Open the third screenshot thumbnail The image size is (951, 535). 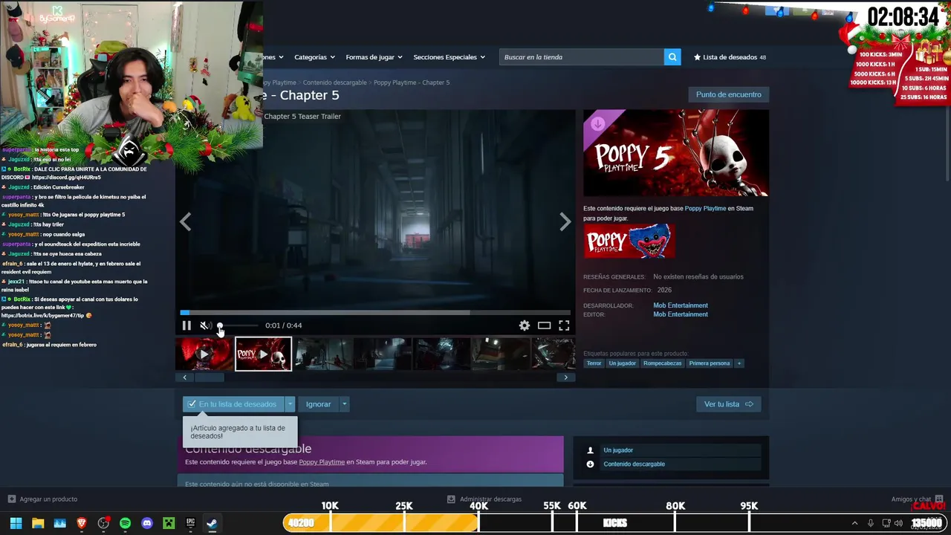(323, 354)
